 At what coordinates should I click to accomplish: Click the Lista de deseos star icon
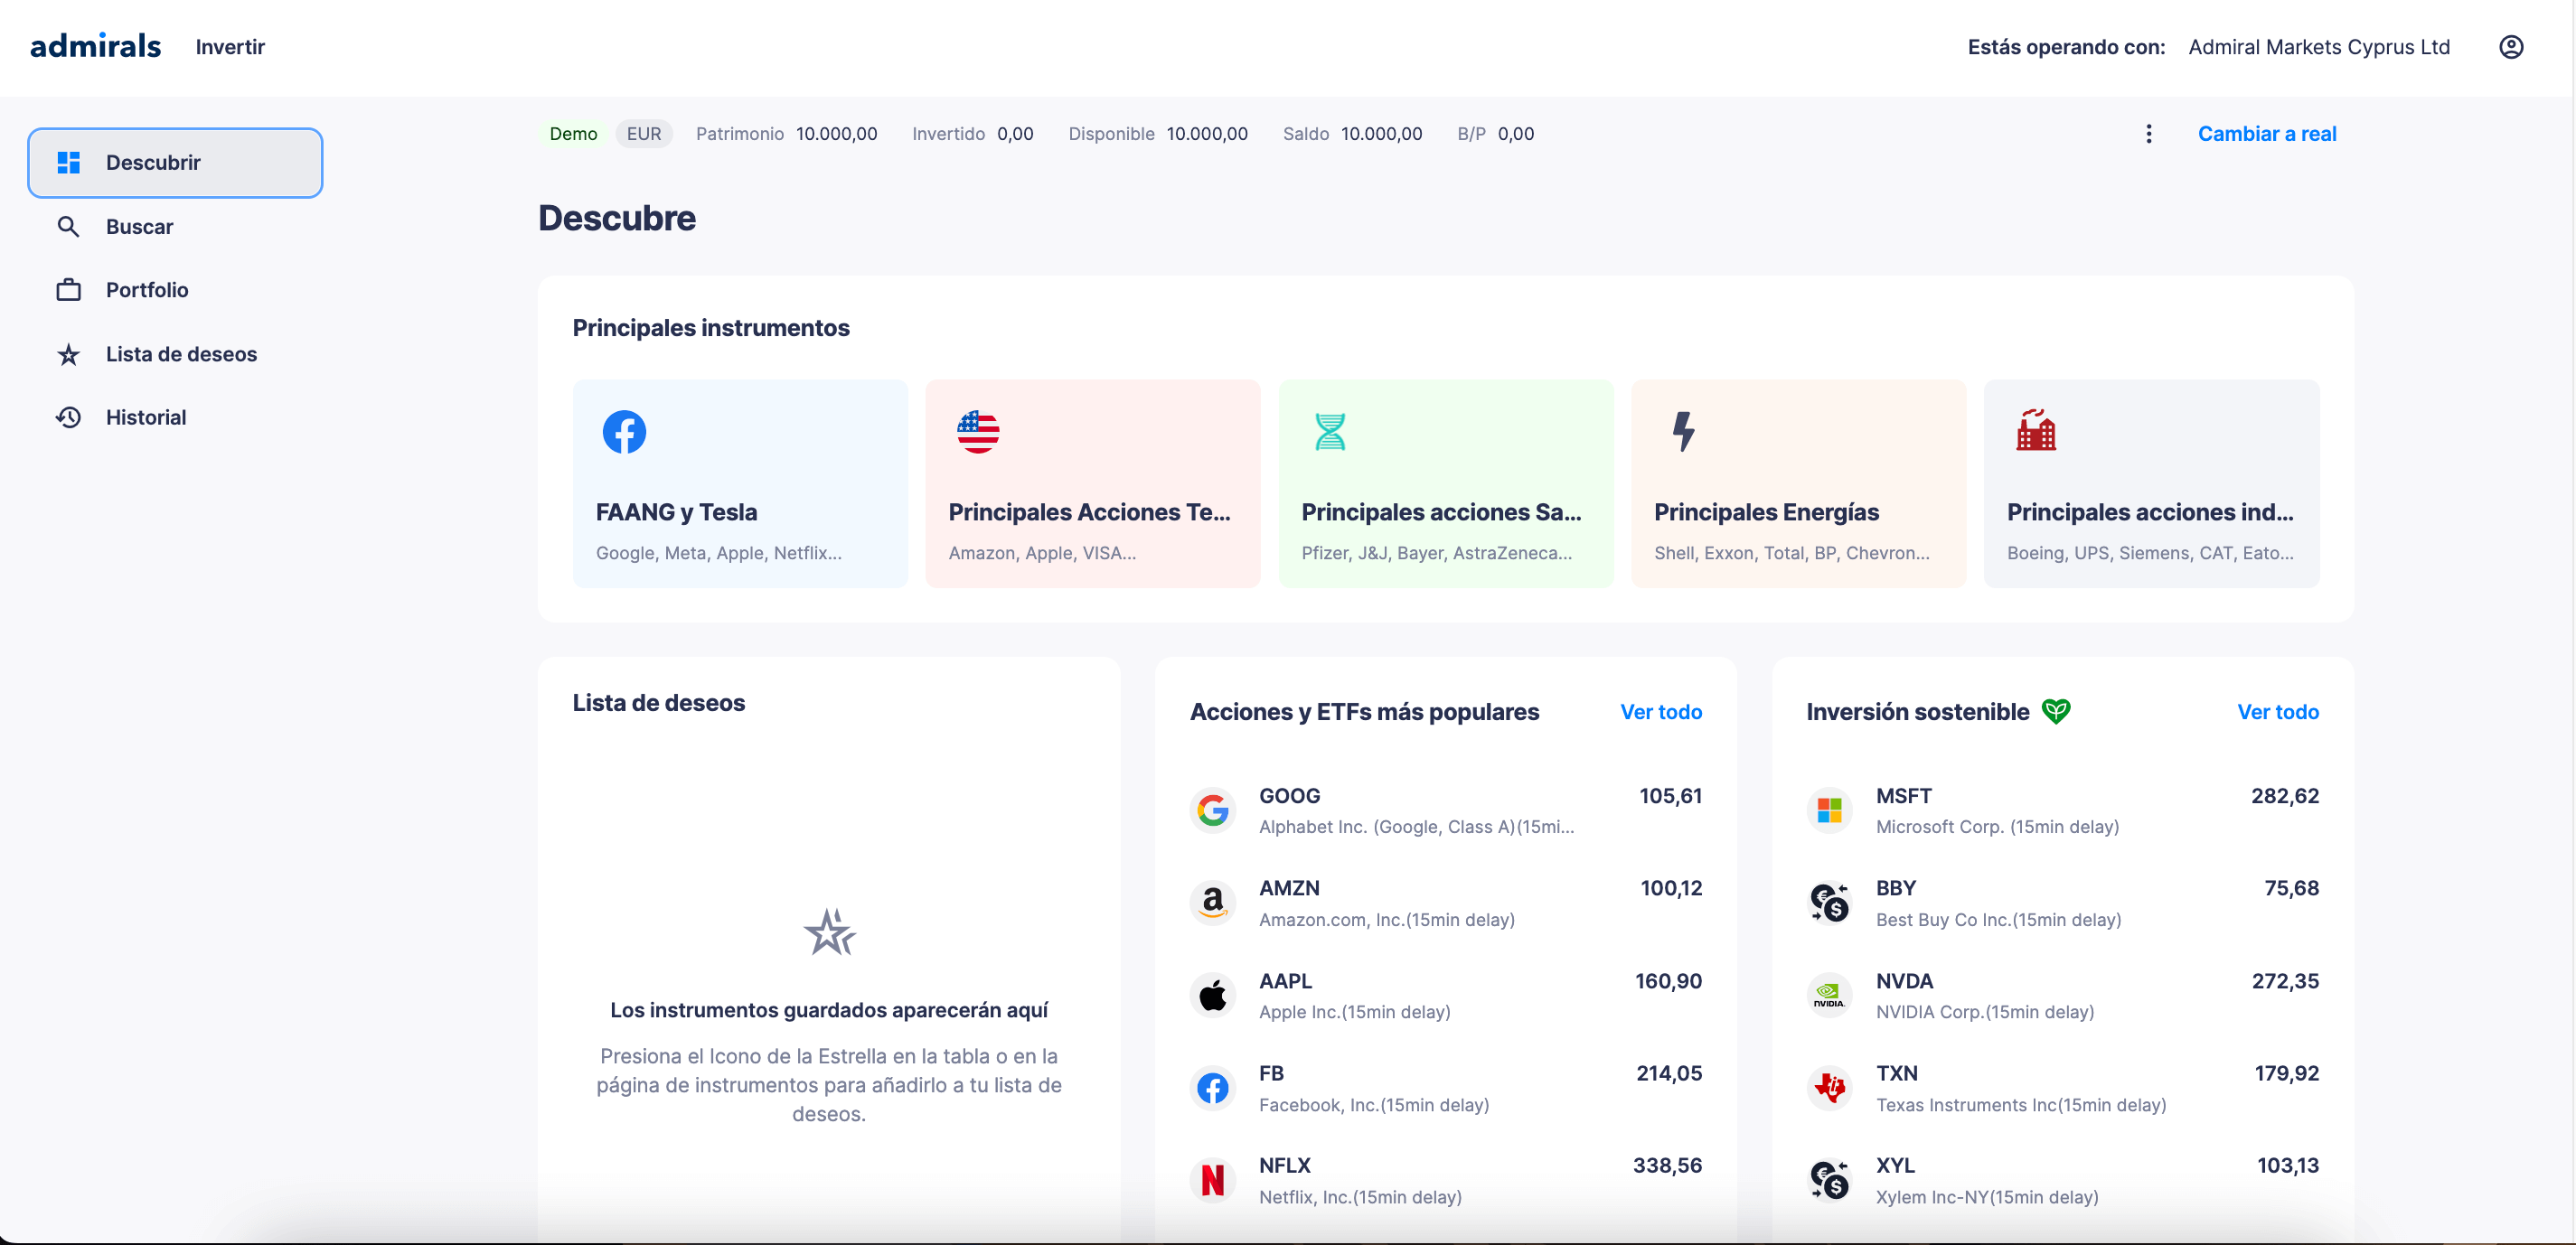(x=68, y=354)
